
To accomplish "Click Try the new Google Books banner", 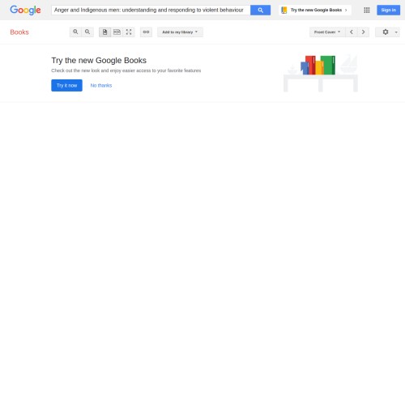I will (x=315, y=10).
